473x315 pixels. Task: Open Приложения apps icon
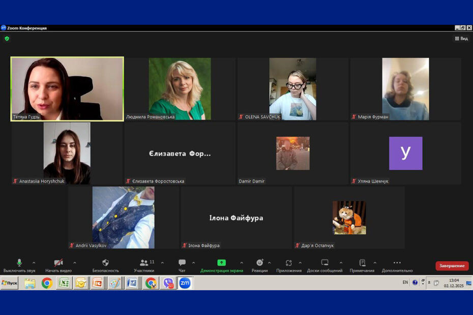pyautogui.click(x=288, y=263)
